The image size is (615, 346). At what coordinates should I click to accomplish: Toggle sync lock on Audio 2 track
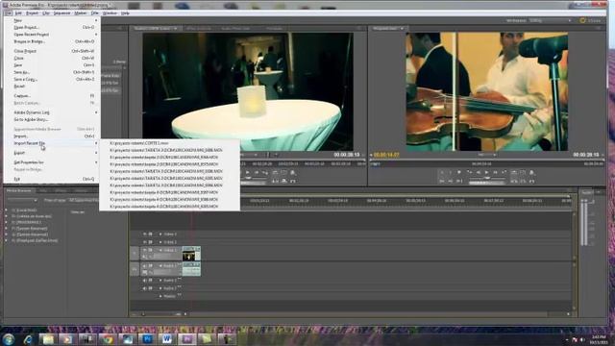coord(150,281)
